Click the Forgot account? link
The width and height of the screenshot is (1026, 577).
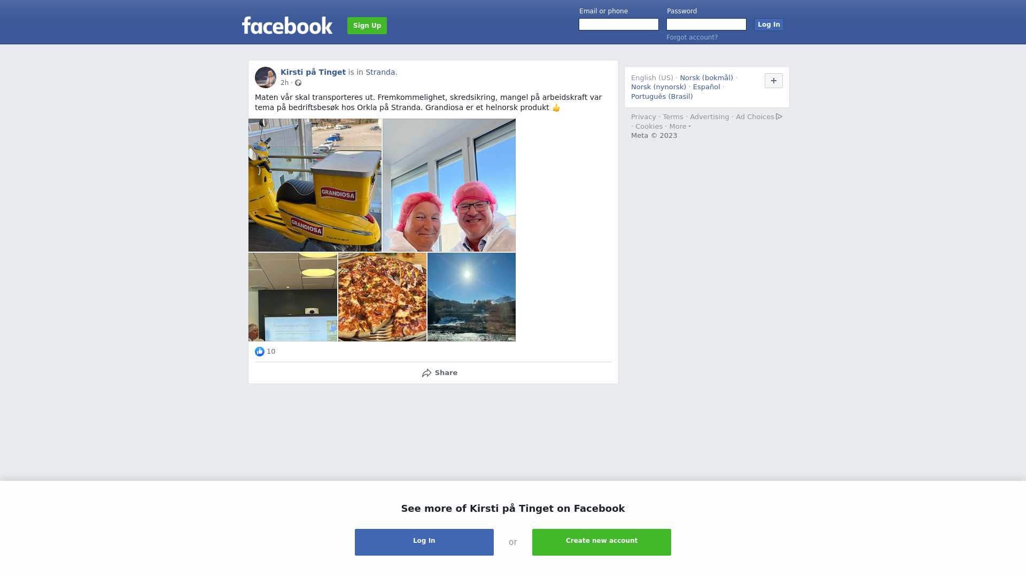click(x=692, y=37)
